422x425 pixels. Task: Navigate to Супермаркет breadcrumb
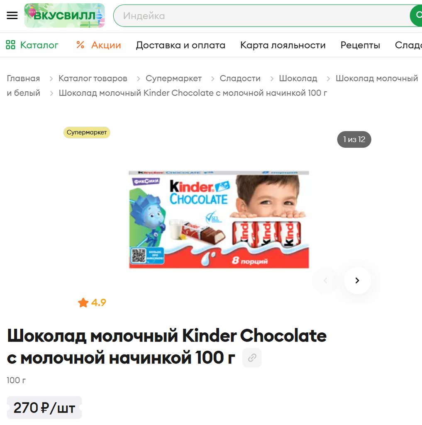pyautogui.click(x=173, y=78)
